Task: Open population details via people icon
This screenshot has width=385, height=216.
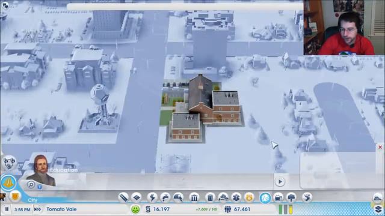Action: coord(227,209)
